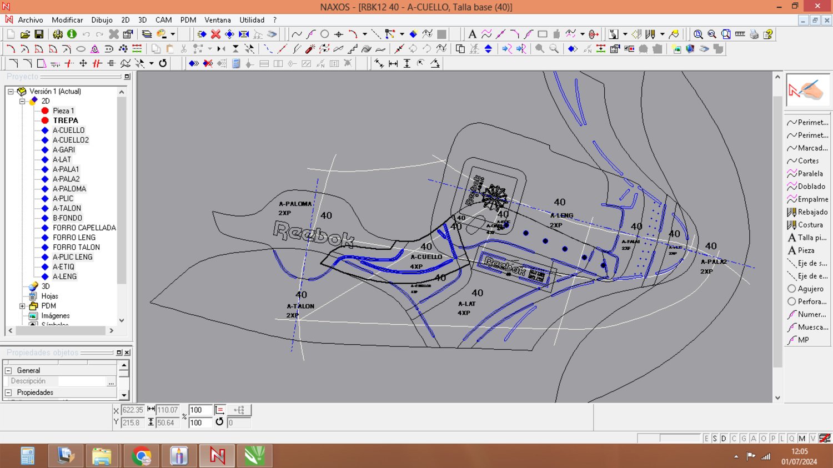Image resolution: width=833 pixels, height=468 pixels.
Task: Select the ellipse tool in second toolbar
Action: [81, 49]
